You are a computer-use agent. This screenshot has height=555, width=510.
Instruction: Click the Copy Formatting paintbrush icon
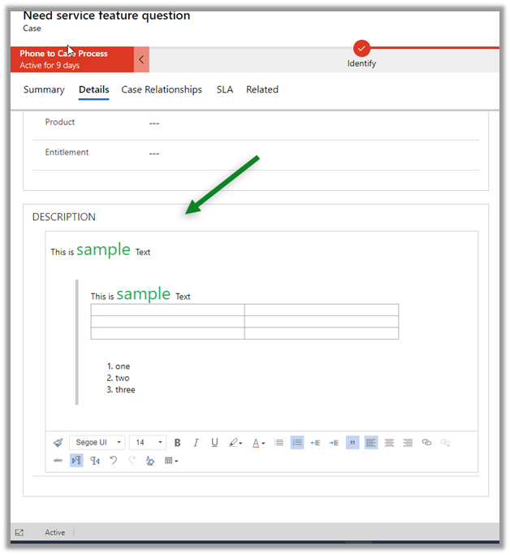click(58, 443)
